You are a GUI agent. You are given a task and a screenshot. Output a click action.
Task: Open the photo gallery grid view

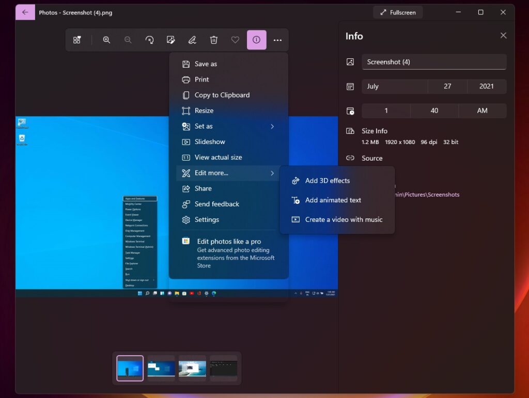click(77, 40)
